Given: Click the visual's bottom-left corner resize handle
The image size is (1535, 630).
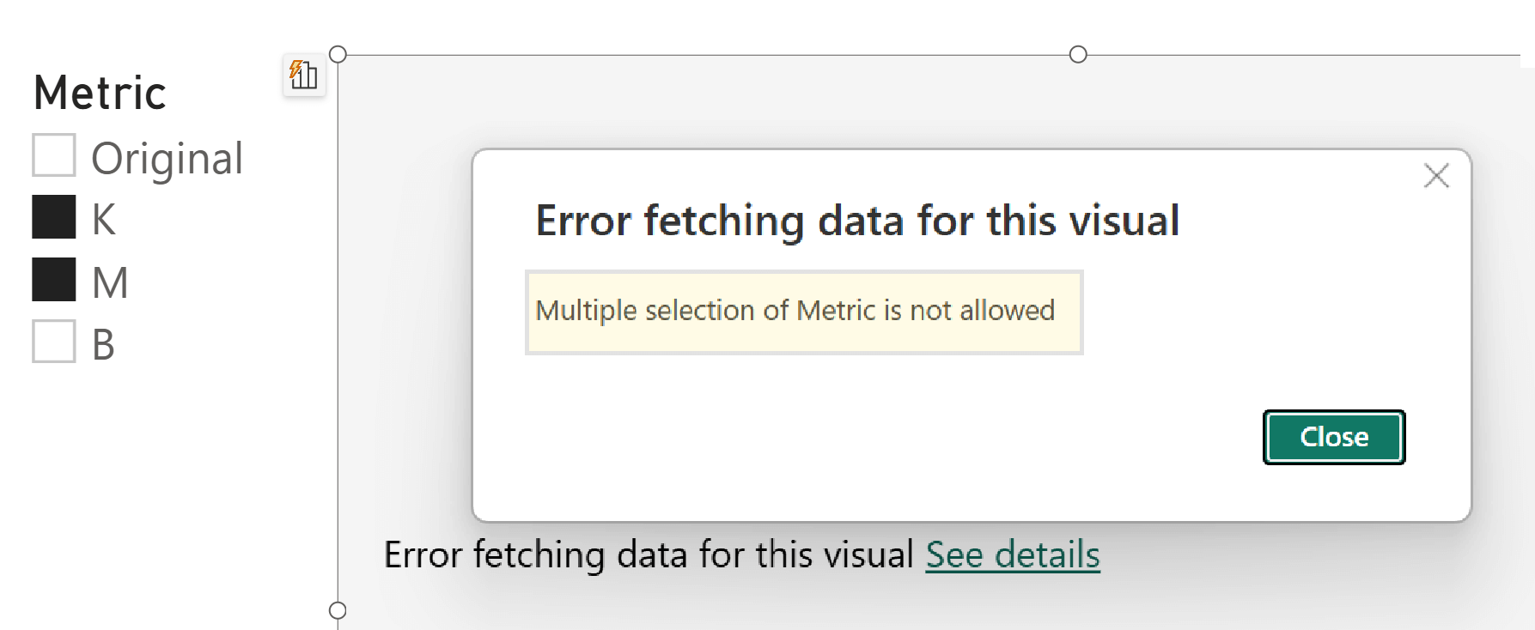Looking at the screenshot, I should click(338, 610).
